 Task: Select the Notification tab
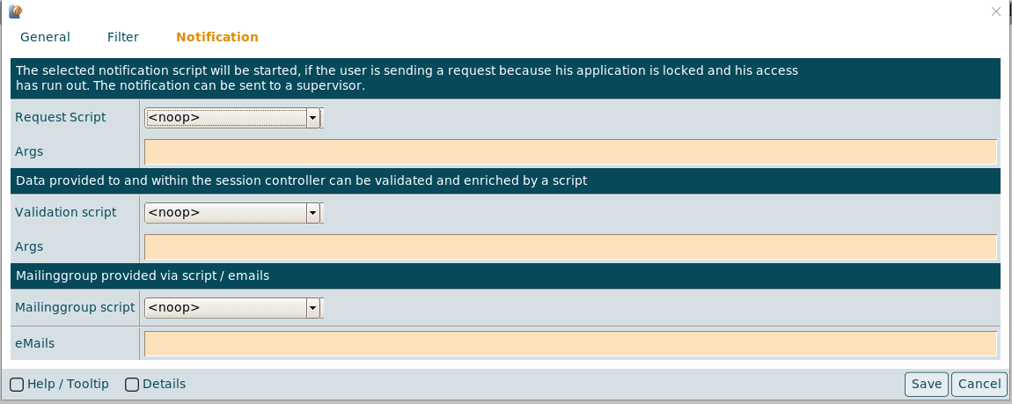point(217,37)
